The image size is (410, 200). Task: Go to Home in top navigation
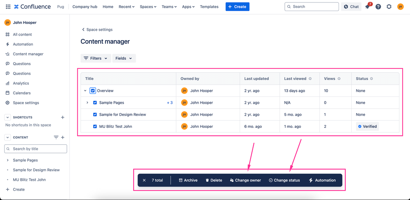108,7
